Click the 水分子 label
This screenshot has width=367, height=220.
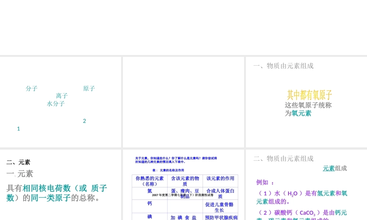56,103
